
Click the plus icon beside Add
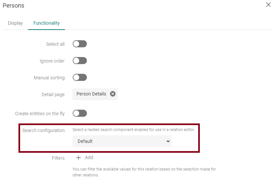click(78, 158)
